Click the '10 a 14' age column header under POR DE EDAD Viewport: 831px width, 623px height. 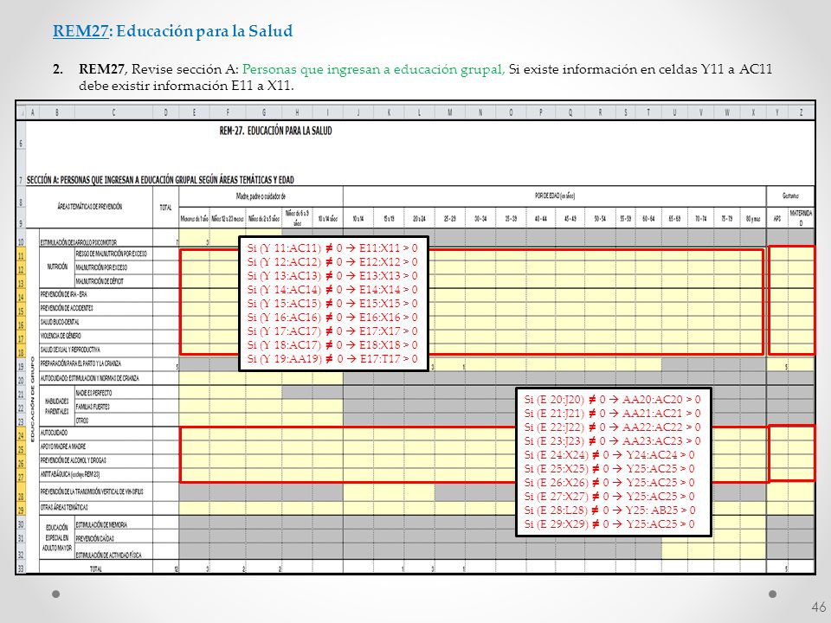pyautogui.click(x=358, y=218)
